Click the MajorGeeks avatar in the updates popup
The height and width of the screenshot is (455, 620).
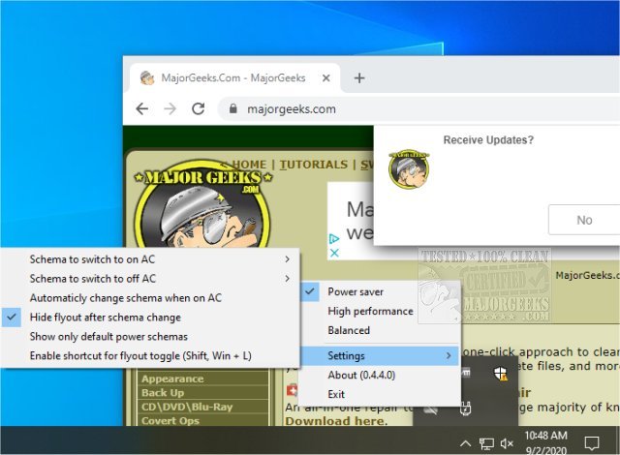click(409, 168)
